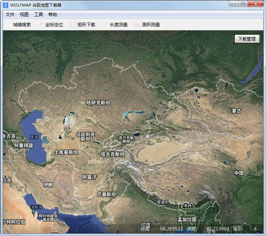The height and width of the screenshot is (236, 266).
Task: Click the 里海 Caspian Sea label
Action: 34,137
